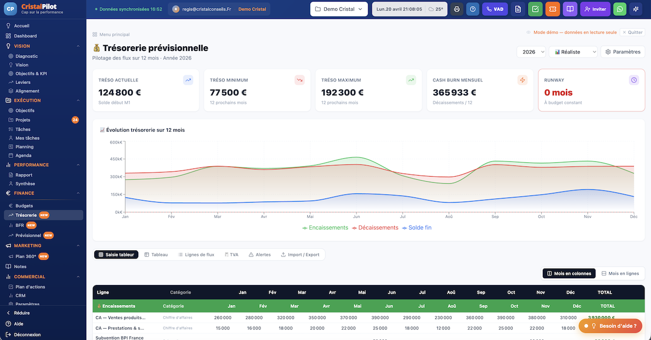Click the Paramètres button

[623, 52]
